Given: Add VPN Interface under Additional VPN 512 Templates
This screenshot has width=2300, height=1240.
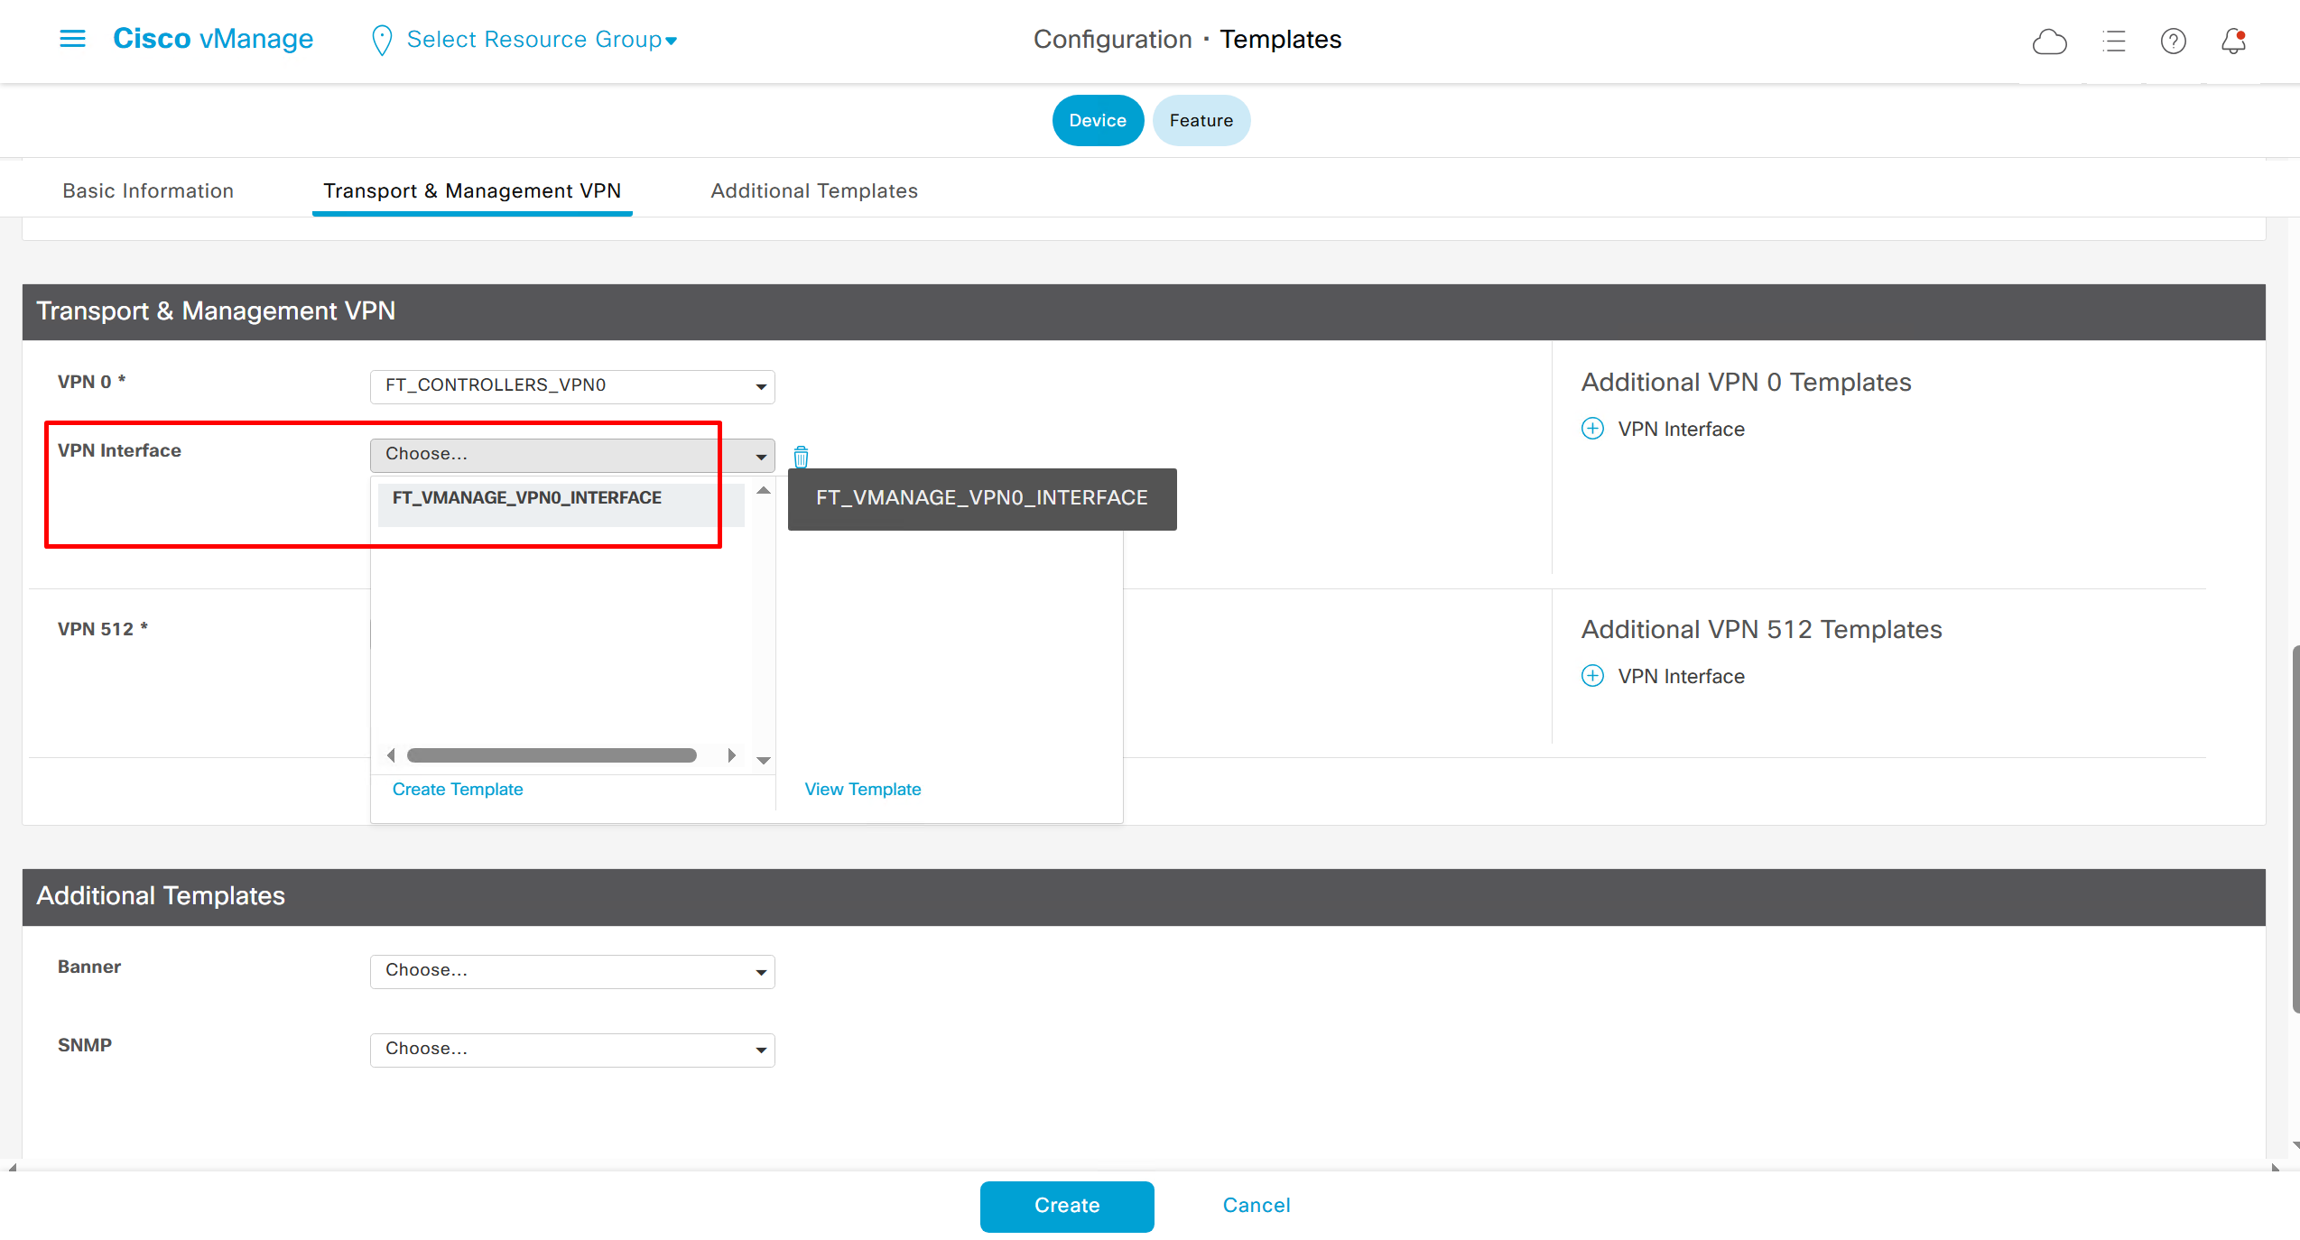Looking at the screenshot, I should click(x=1593, y=676).
